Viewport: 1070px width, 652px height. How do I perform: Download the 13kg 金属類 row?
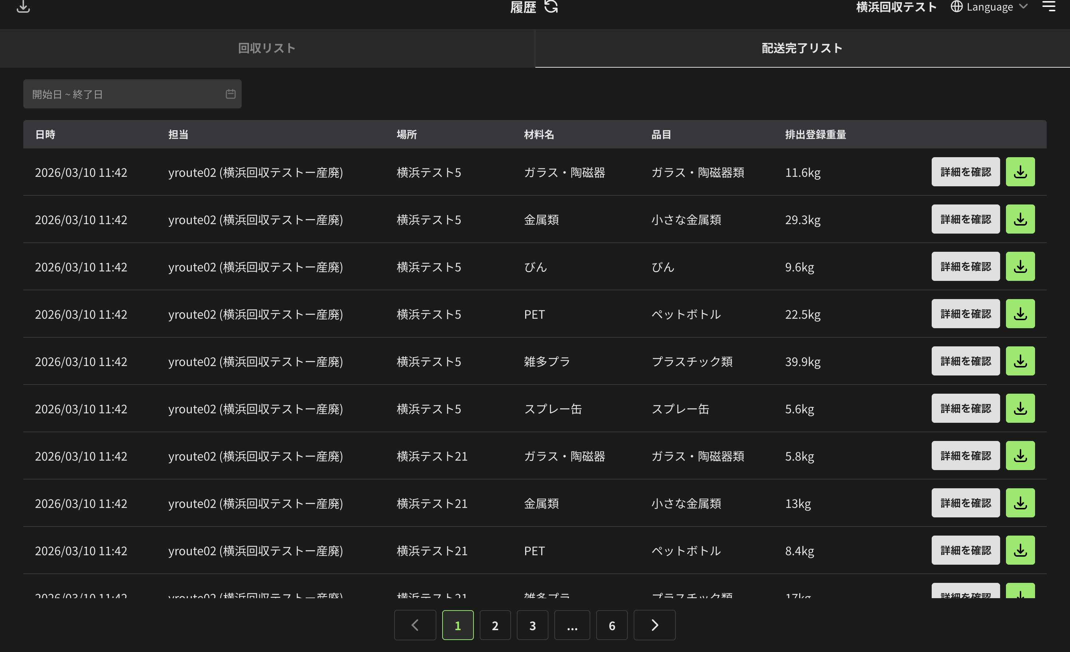pyautogui.click(x=1021, y=503)
